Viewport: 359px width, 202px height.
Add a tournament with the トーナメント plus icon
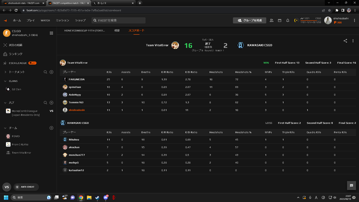pos(51,72)
